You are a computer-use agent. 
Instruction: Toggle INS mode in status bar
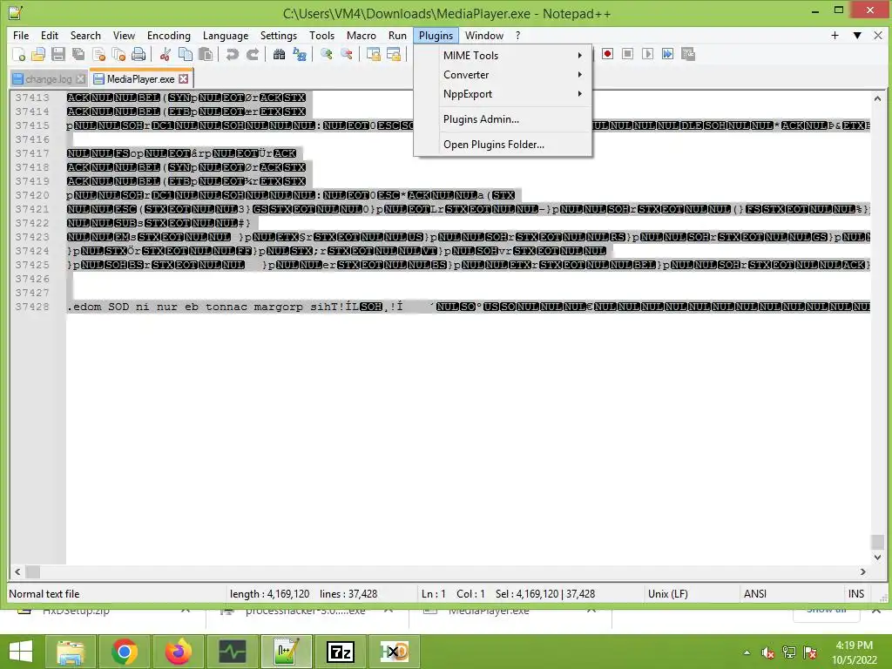pos(856,594)
